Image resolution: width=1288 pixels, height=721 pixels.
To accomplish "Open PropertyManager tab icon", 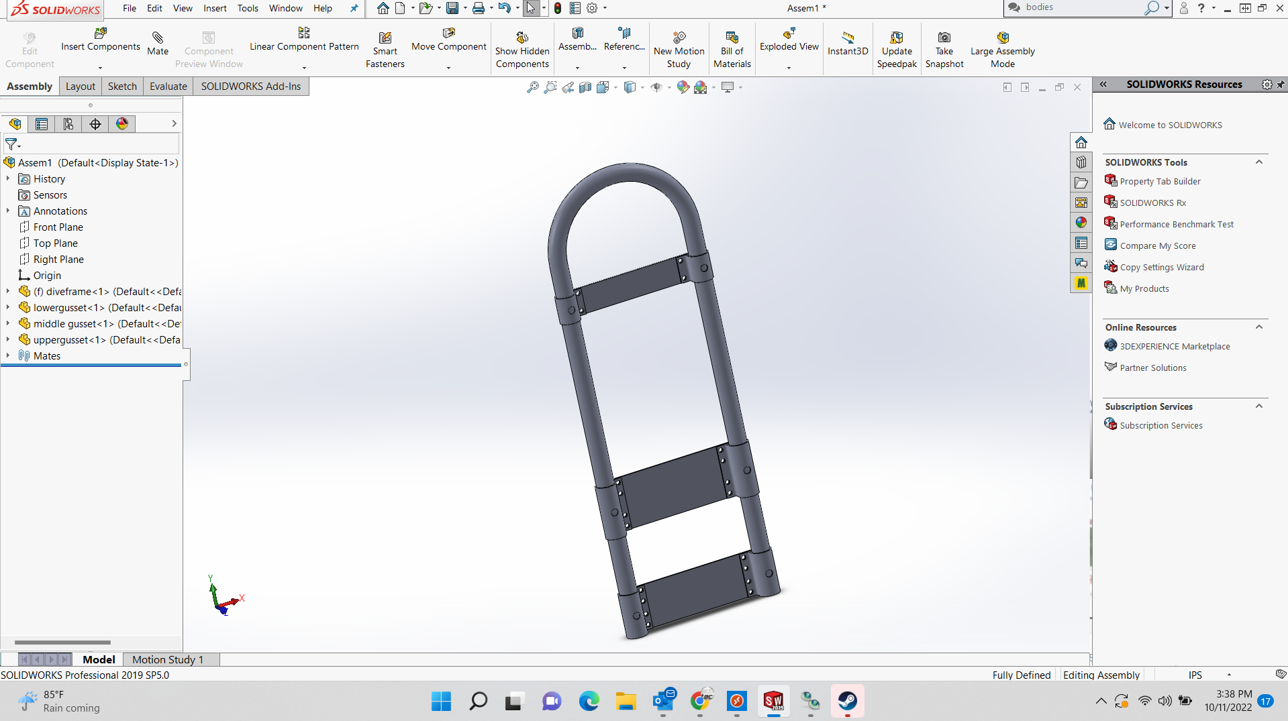I will coord(42,123).
